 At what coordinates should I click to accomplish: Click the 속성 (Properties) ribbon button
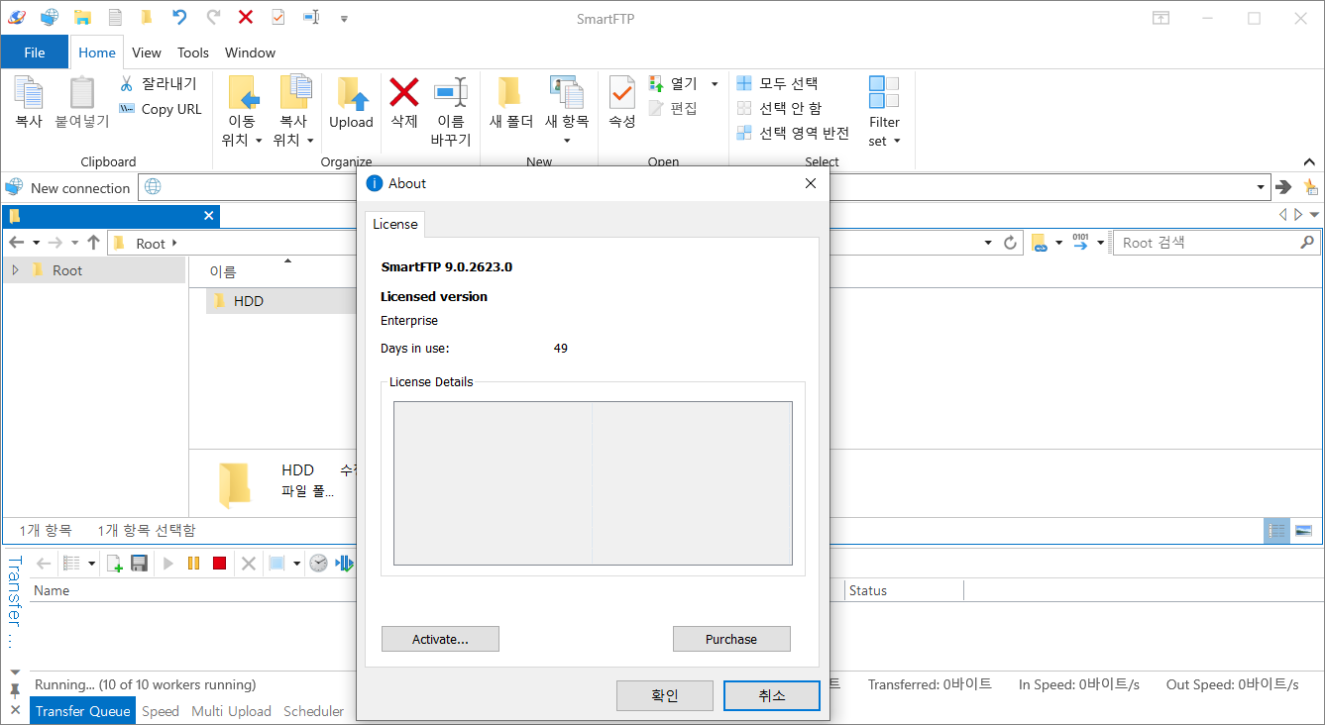622,104
